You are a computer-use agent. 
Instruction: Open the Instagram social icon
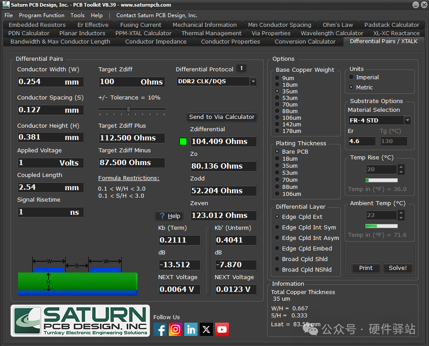(x=175, y=330)
